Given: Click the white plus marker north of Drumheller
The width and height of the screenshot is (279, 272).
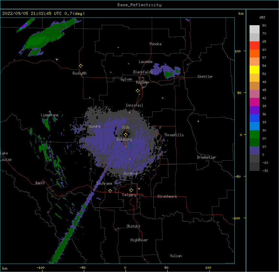Looking at the screenshot, I should (x=198, y=121).
